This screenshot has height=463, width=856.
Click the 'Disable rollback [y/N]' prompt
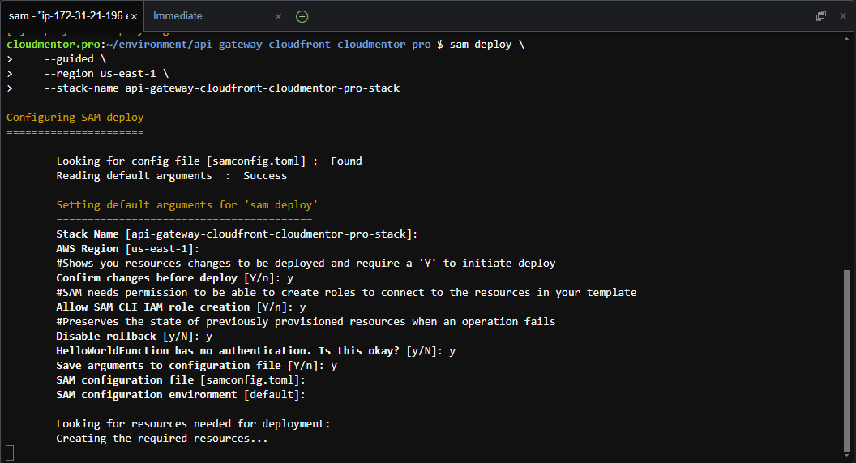pos(134,337)
